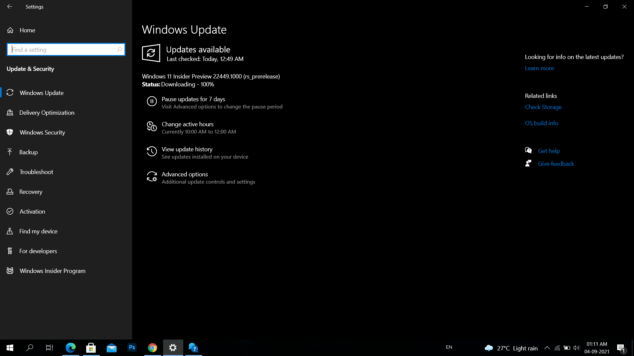Screen dimensions: 634x356
Task: Click the clock icon for active hours
Action: [152, 126]
